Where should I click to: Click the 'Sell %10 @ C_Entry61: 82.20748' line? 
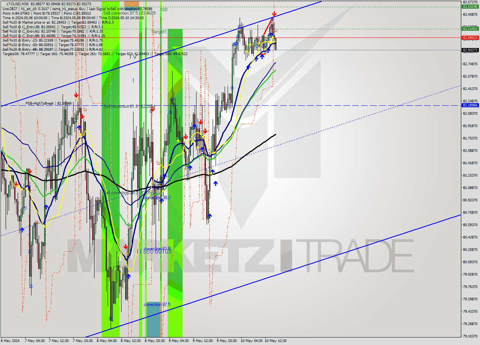[x=53, y=31]
